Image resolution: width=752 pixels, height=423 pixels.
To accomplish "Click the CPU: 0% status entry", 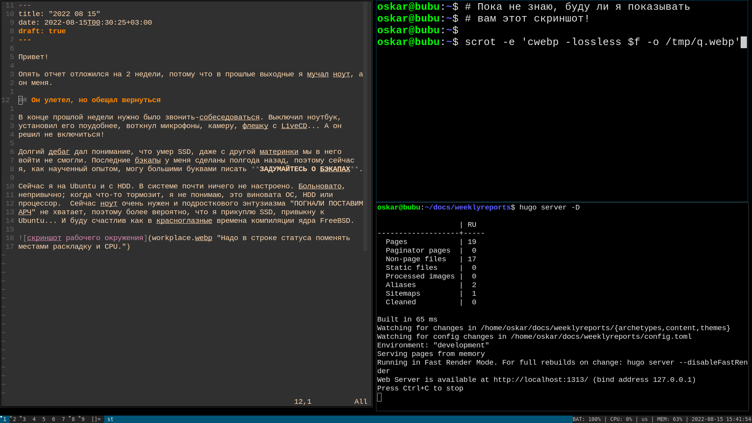I will point(621,419).
